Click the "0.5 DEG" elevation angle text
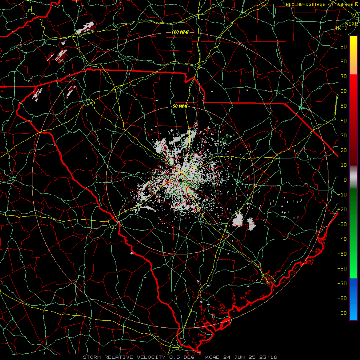 click(x=182, y=357)
